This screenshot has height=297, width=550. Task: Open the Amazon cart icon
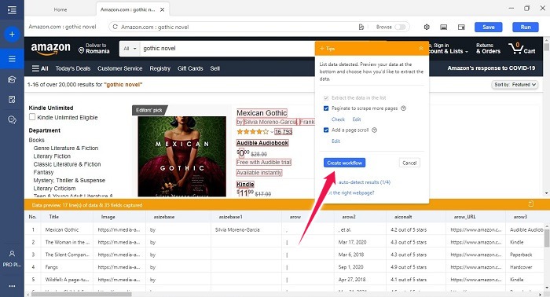[x=522, y=48]
